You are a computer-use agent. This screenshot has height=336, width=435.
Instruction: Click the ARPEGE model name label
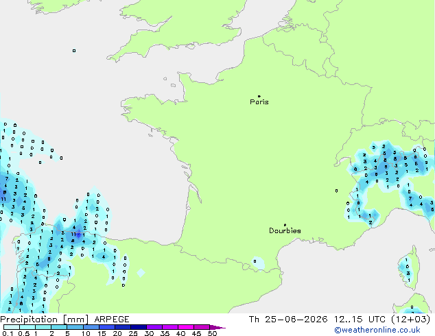point(112,320)
